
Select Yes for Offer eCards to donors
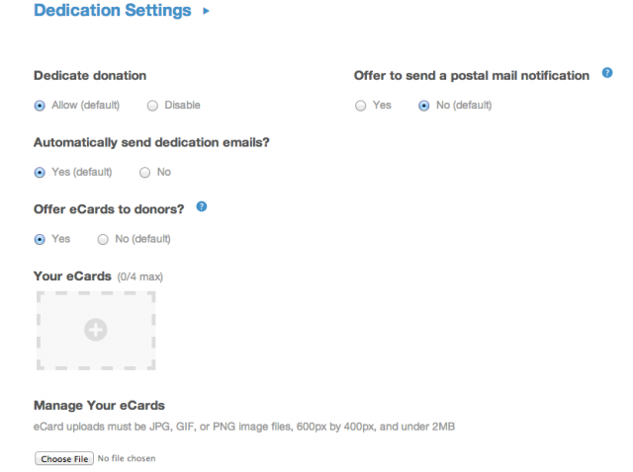pos(40,239)
